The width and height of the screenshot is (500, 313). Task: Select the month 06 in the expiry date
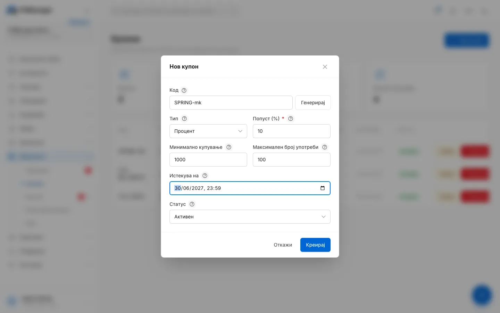(186, 188)
